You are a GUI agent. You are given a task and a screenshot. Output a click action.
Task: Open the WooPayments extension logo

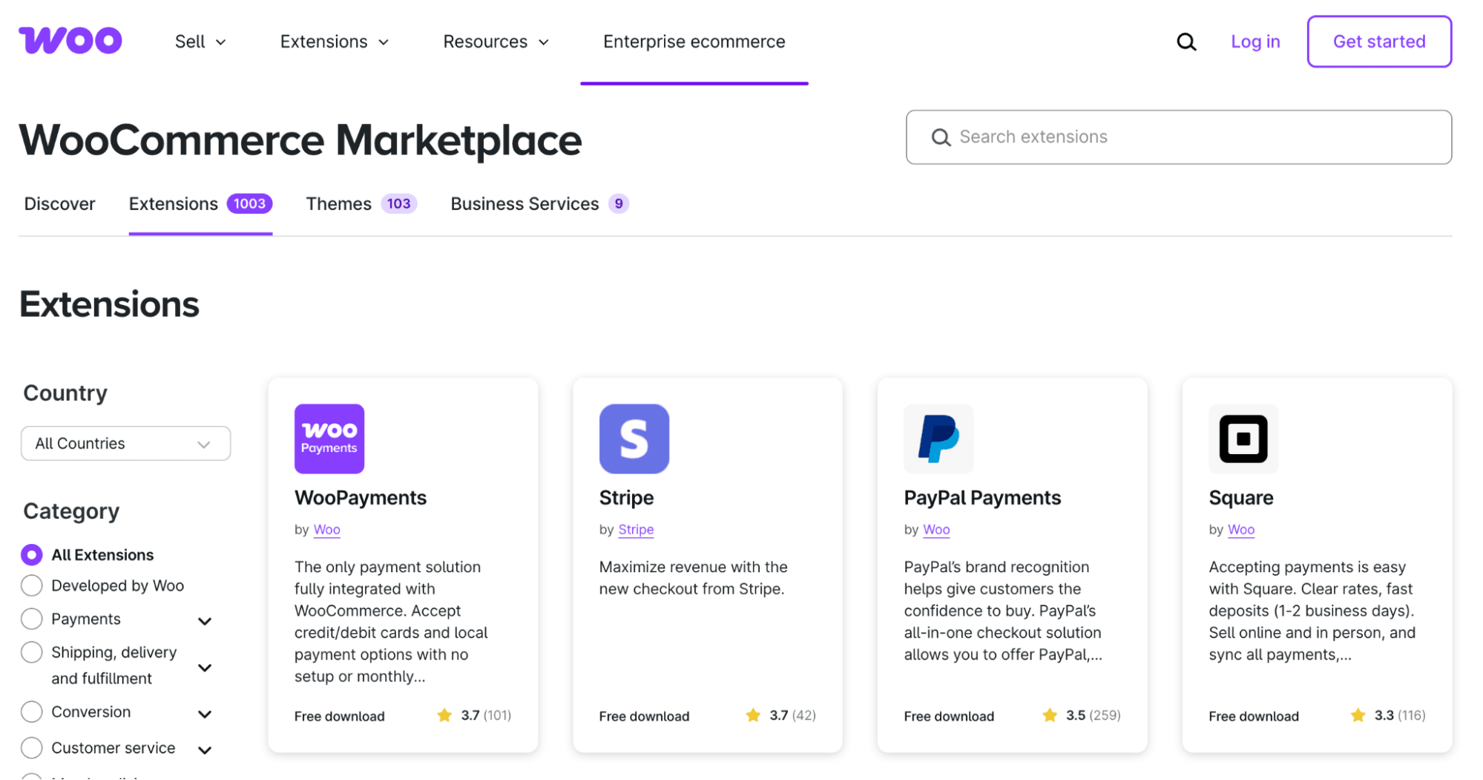pos(329,439)
